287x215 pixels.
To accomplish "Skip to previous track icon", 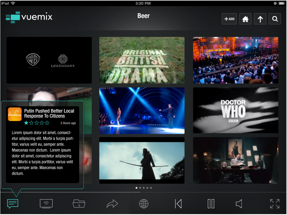I will click(x=178, y=204).
